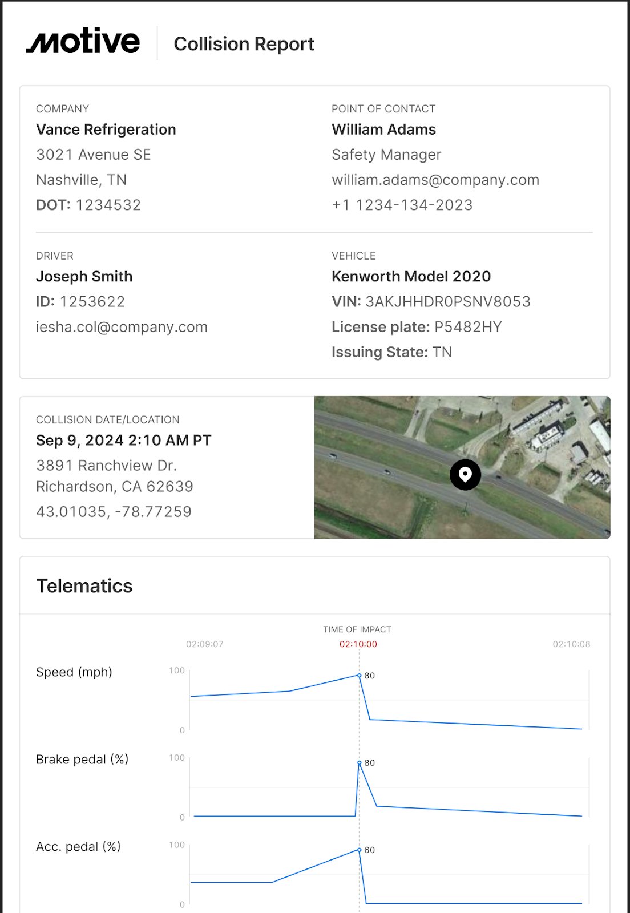Click the Vance Refrigeration company name
This screenshot has width=630, height=913.
tap(106, 130)
